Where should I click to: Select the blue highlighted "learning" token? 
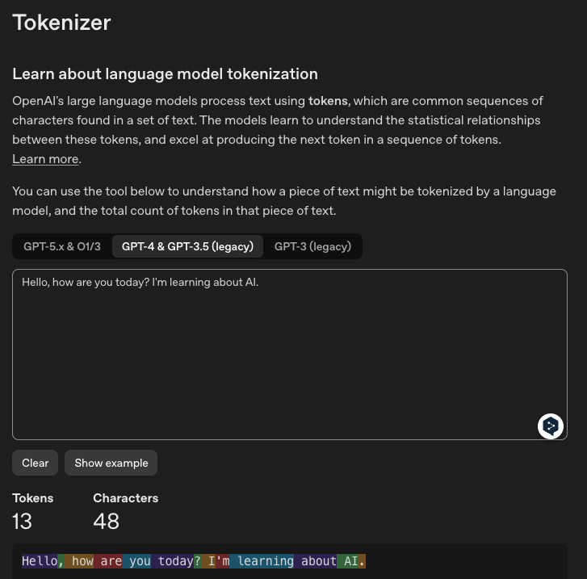(x=264, y=561)
